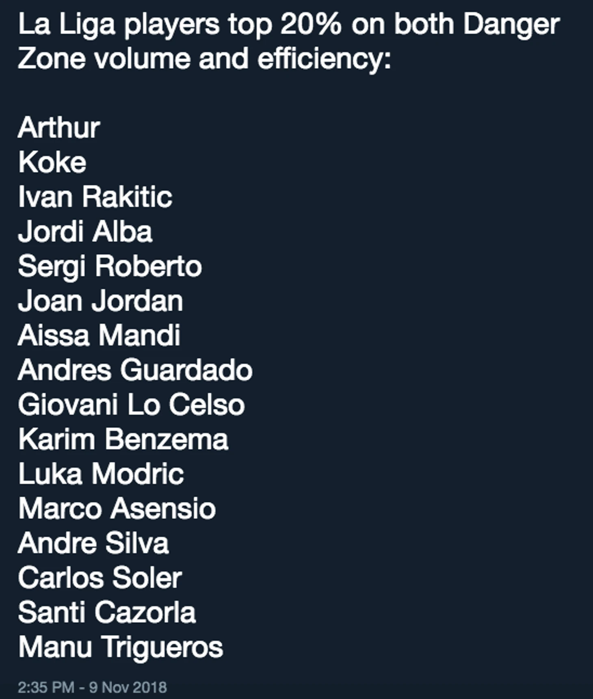593x699 pixels.
Task: Click the tweet timestamp 2:35 PM - 9 Nov 2018
Action: click(x=92, y=687)
